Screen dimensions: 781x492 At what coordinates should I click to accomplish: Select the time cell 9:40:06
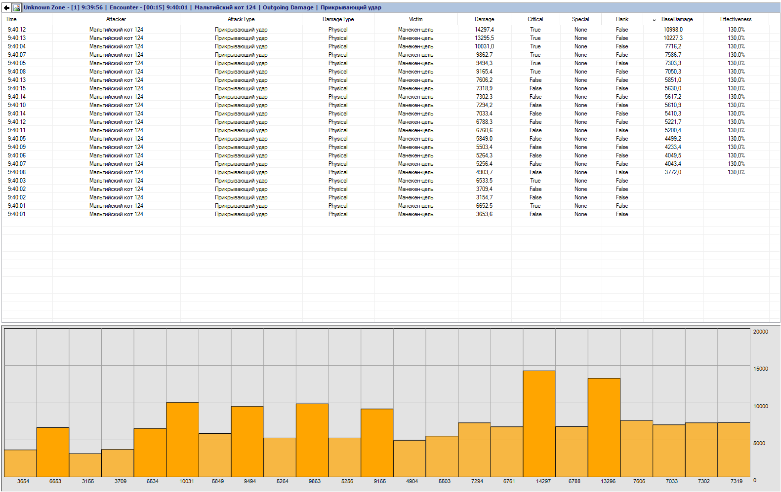(x=17, y=155)
